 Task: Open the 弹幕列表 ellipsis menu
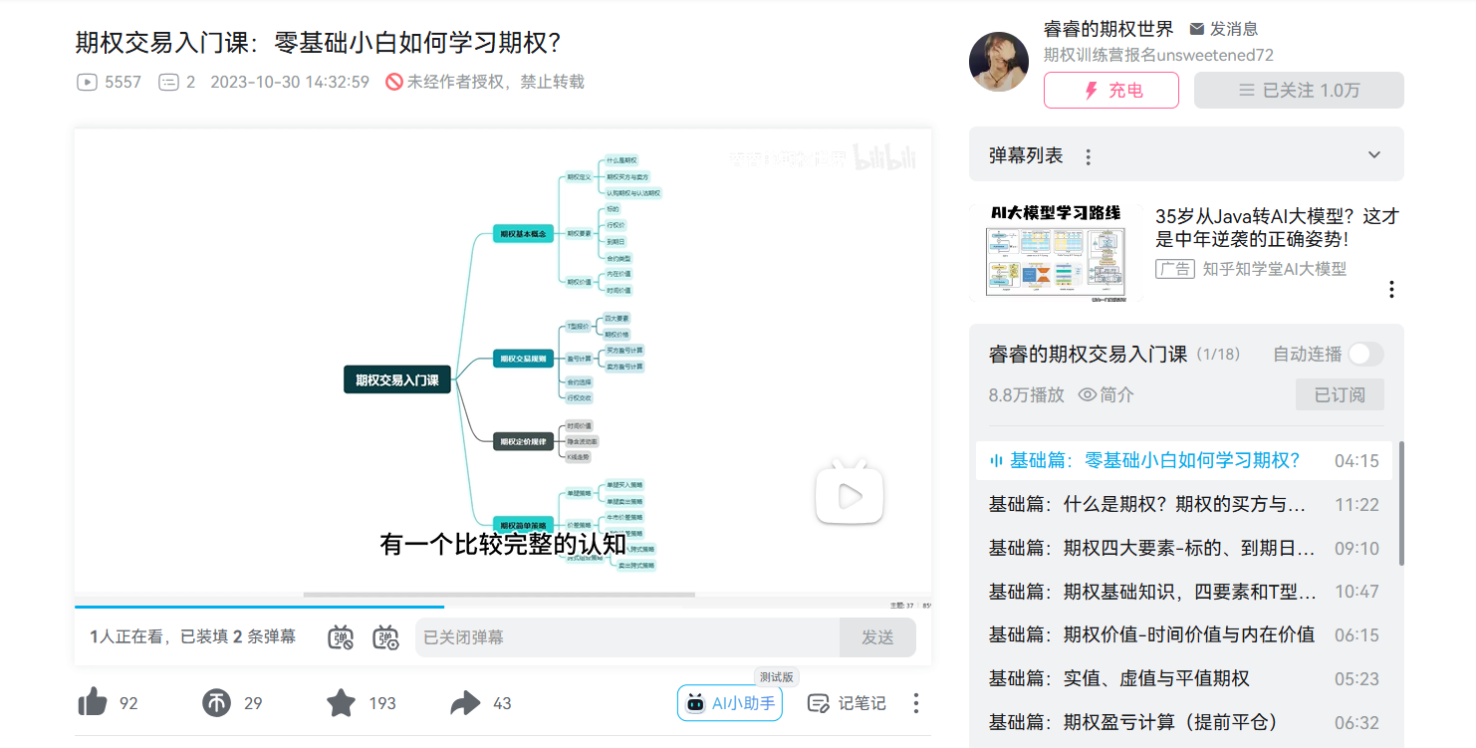(1089, 155)
